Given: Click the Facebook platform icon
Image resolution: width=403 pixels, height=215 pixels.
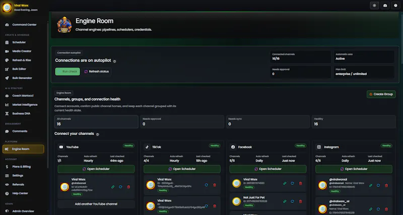Looking at the screenshot, I should coord(233,147).
